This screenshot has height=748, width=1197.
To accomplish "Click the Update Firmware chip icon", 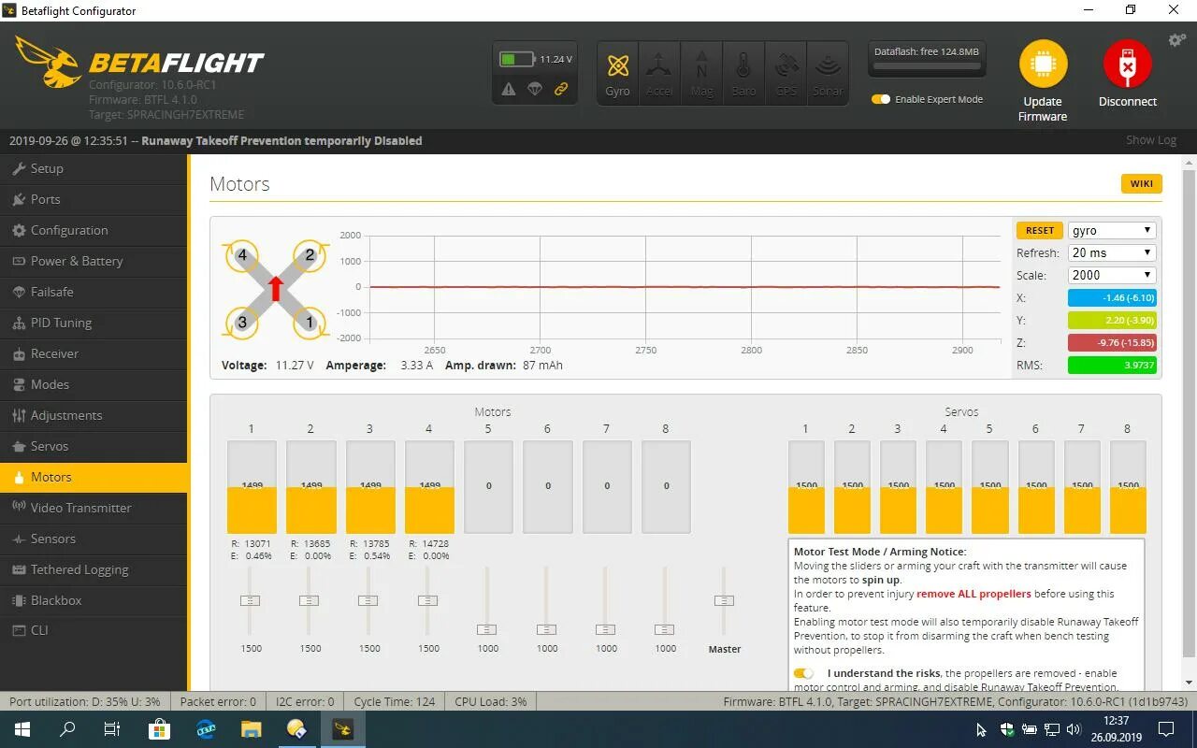I will 1043,65.
